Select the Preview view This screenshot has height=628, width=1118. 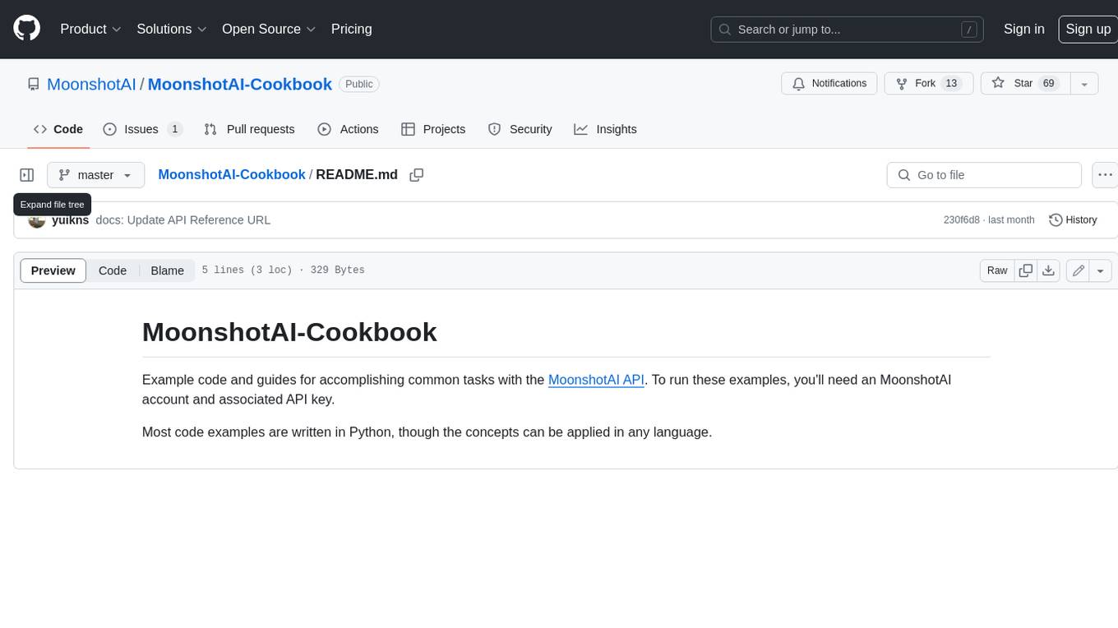point(53,270)
